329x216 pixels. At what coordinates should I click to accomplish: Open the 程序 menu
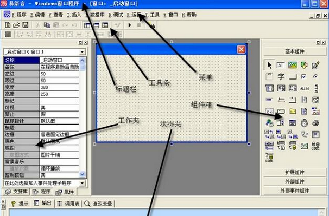click(19, 15)
